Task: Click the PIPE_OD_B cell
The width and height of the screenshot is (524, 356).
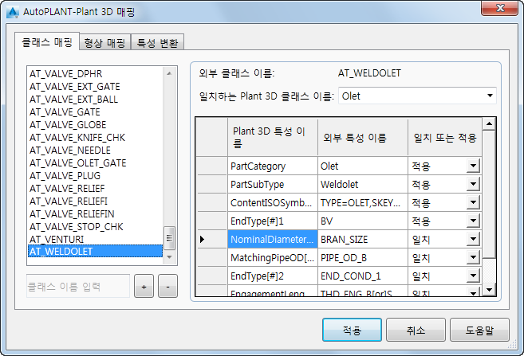Action: pos(363,257)
